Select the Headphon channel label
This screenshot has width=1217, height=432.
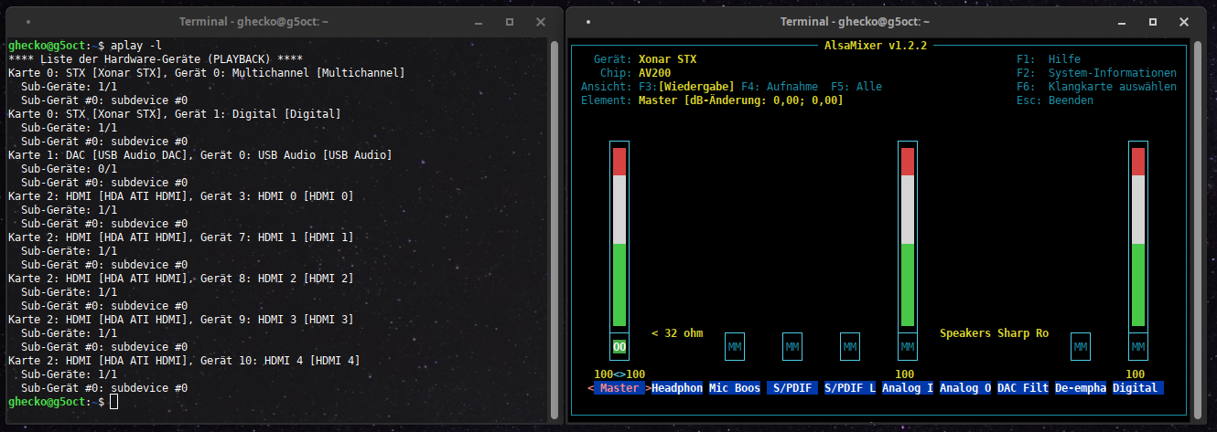(677, 388)
